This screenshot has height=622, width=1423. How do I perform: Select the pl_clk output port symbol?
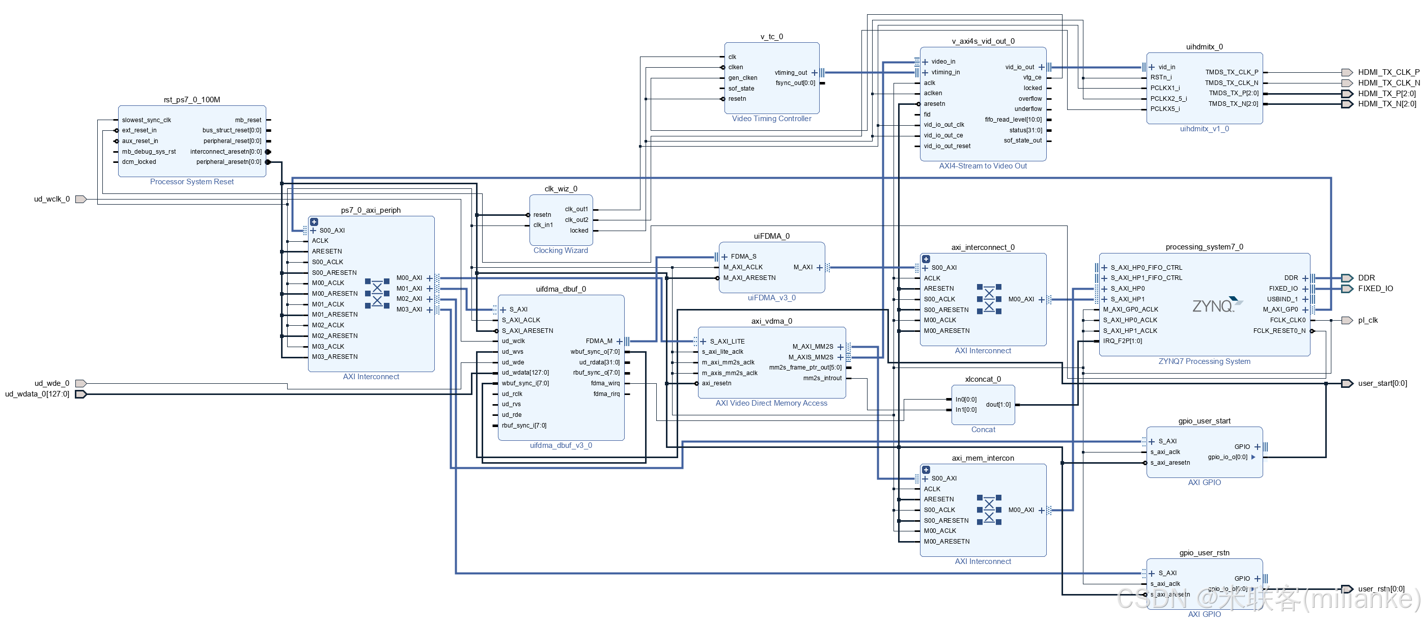tap(1347, 320)
